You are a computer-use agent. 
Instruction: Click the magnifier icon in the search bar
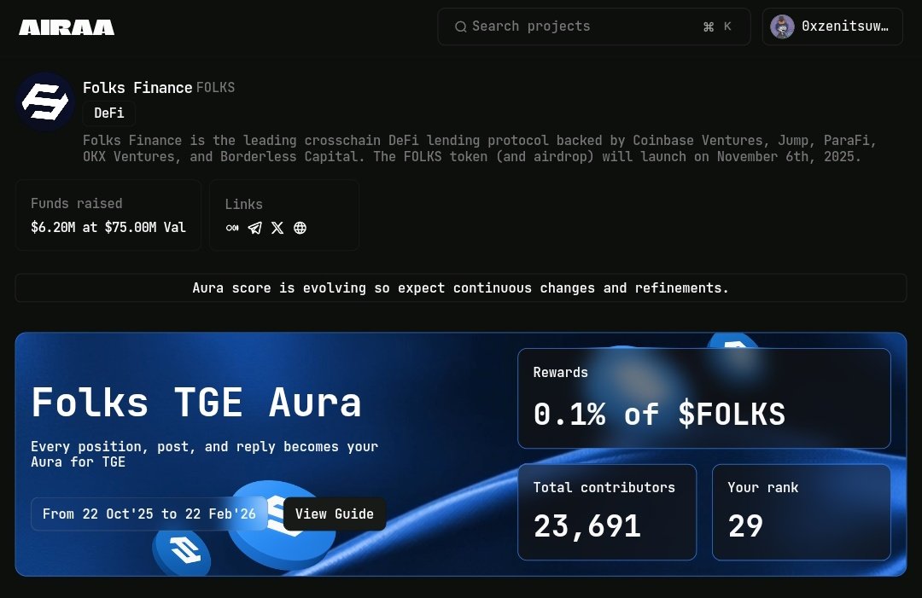tap(461, 26)
